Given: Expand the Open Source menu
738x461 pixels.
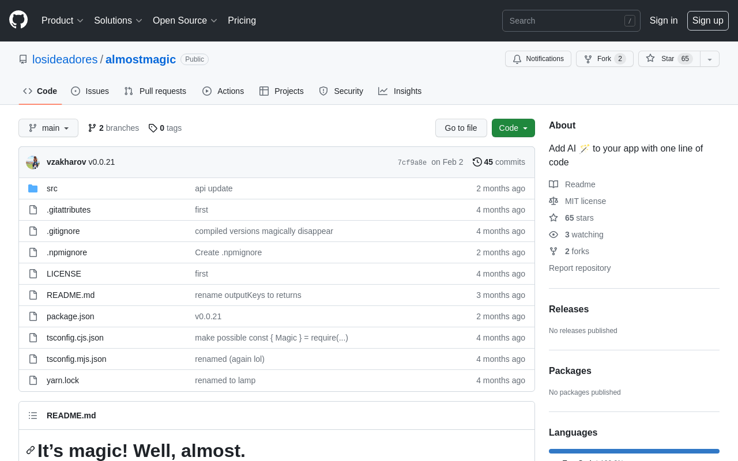Looking at the screenshot, I should (184, 21).
